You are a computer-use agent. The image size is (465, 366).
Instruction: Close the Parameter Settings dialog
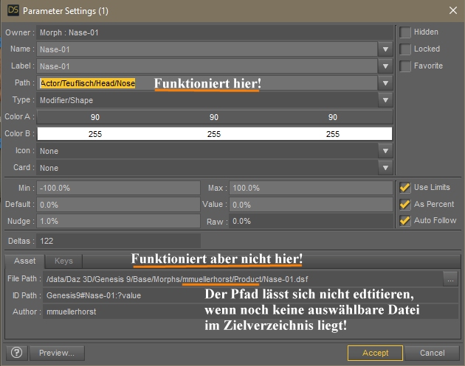pyautogui.click(x=453, y=10)
